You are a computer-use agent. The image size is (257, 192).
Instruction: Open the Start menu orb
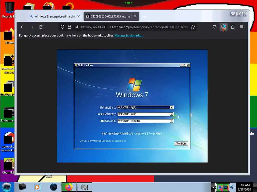click(x=7, y=187)
